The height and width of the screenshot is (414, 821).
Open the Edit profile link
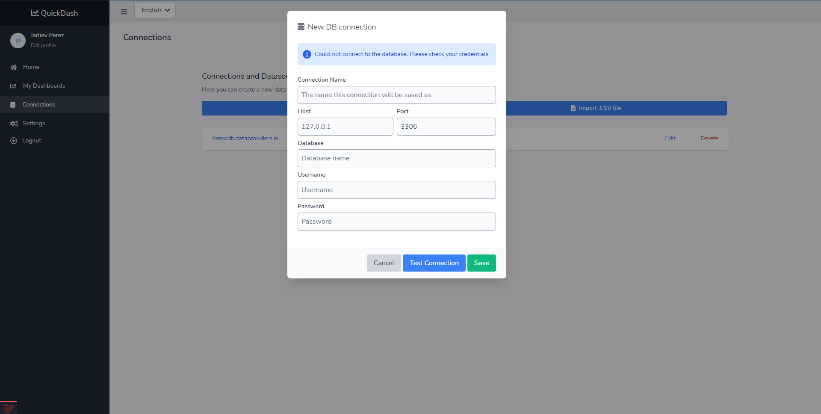43,45
